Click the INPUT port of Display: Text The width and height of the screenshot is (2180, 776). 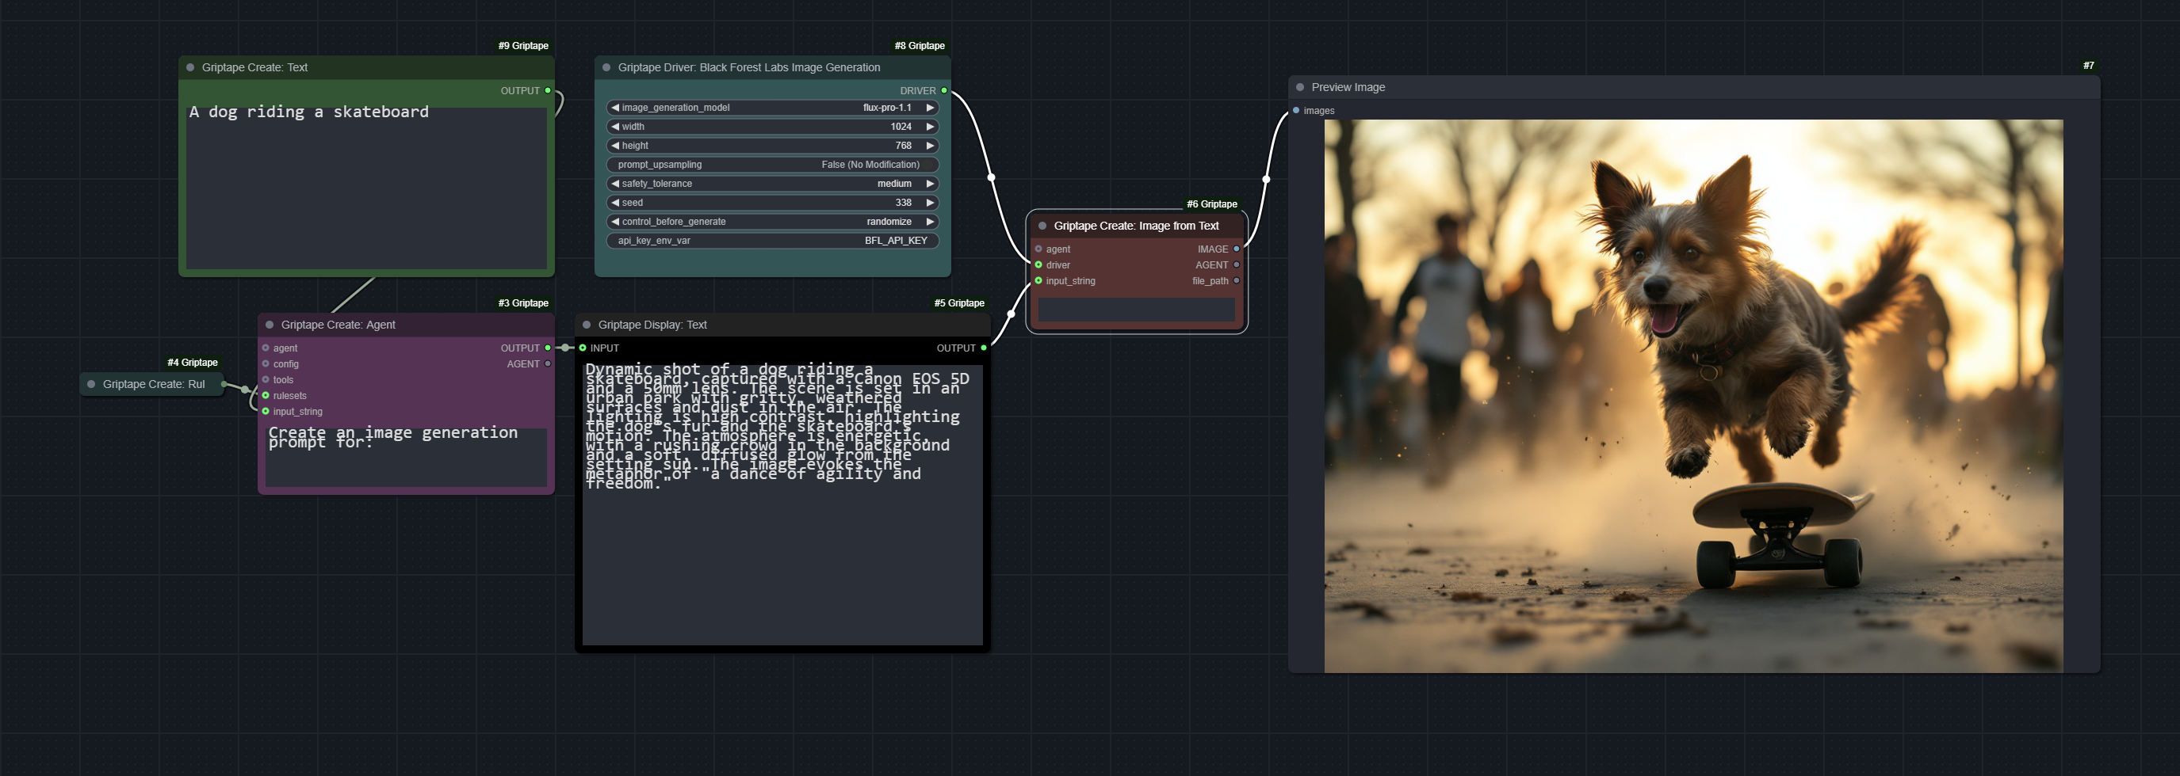click(x=582, y=348)
